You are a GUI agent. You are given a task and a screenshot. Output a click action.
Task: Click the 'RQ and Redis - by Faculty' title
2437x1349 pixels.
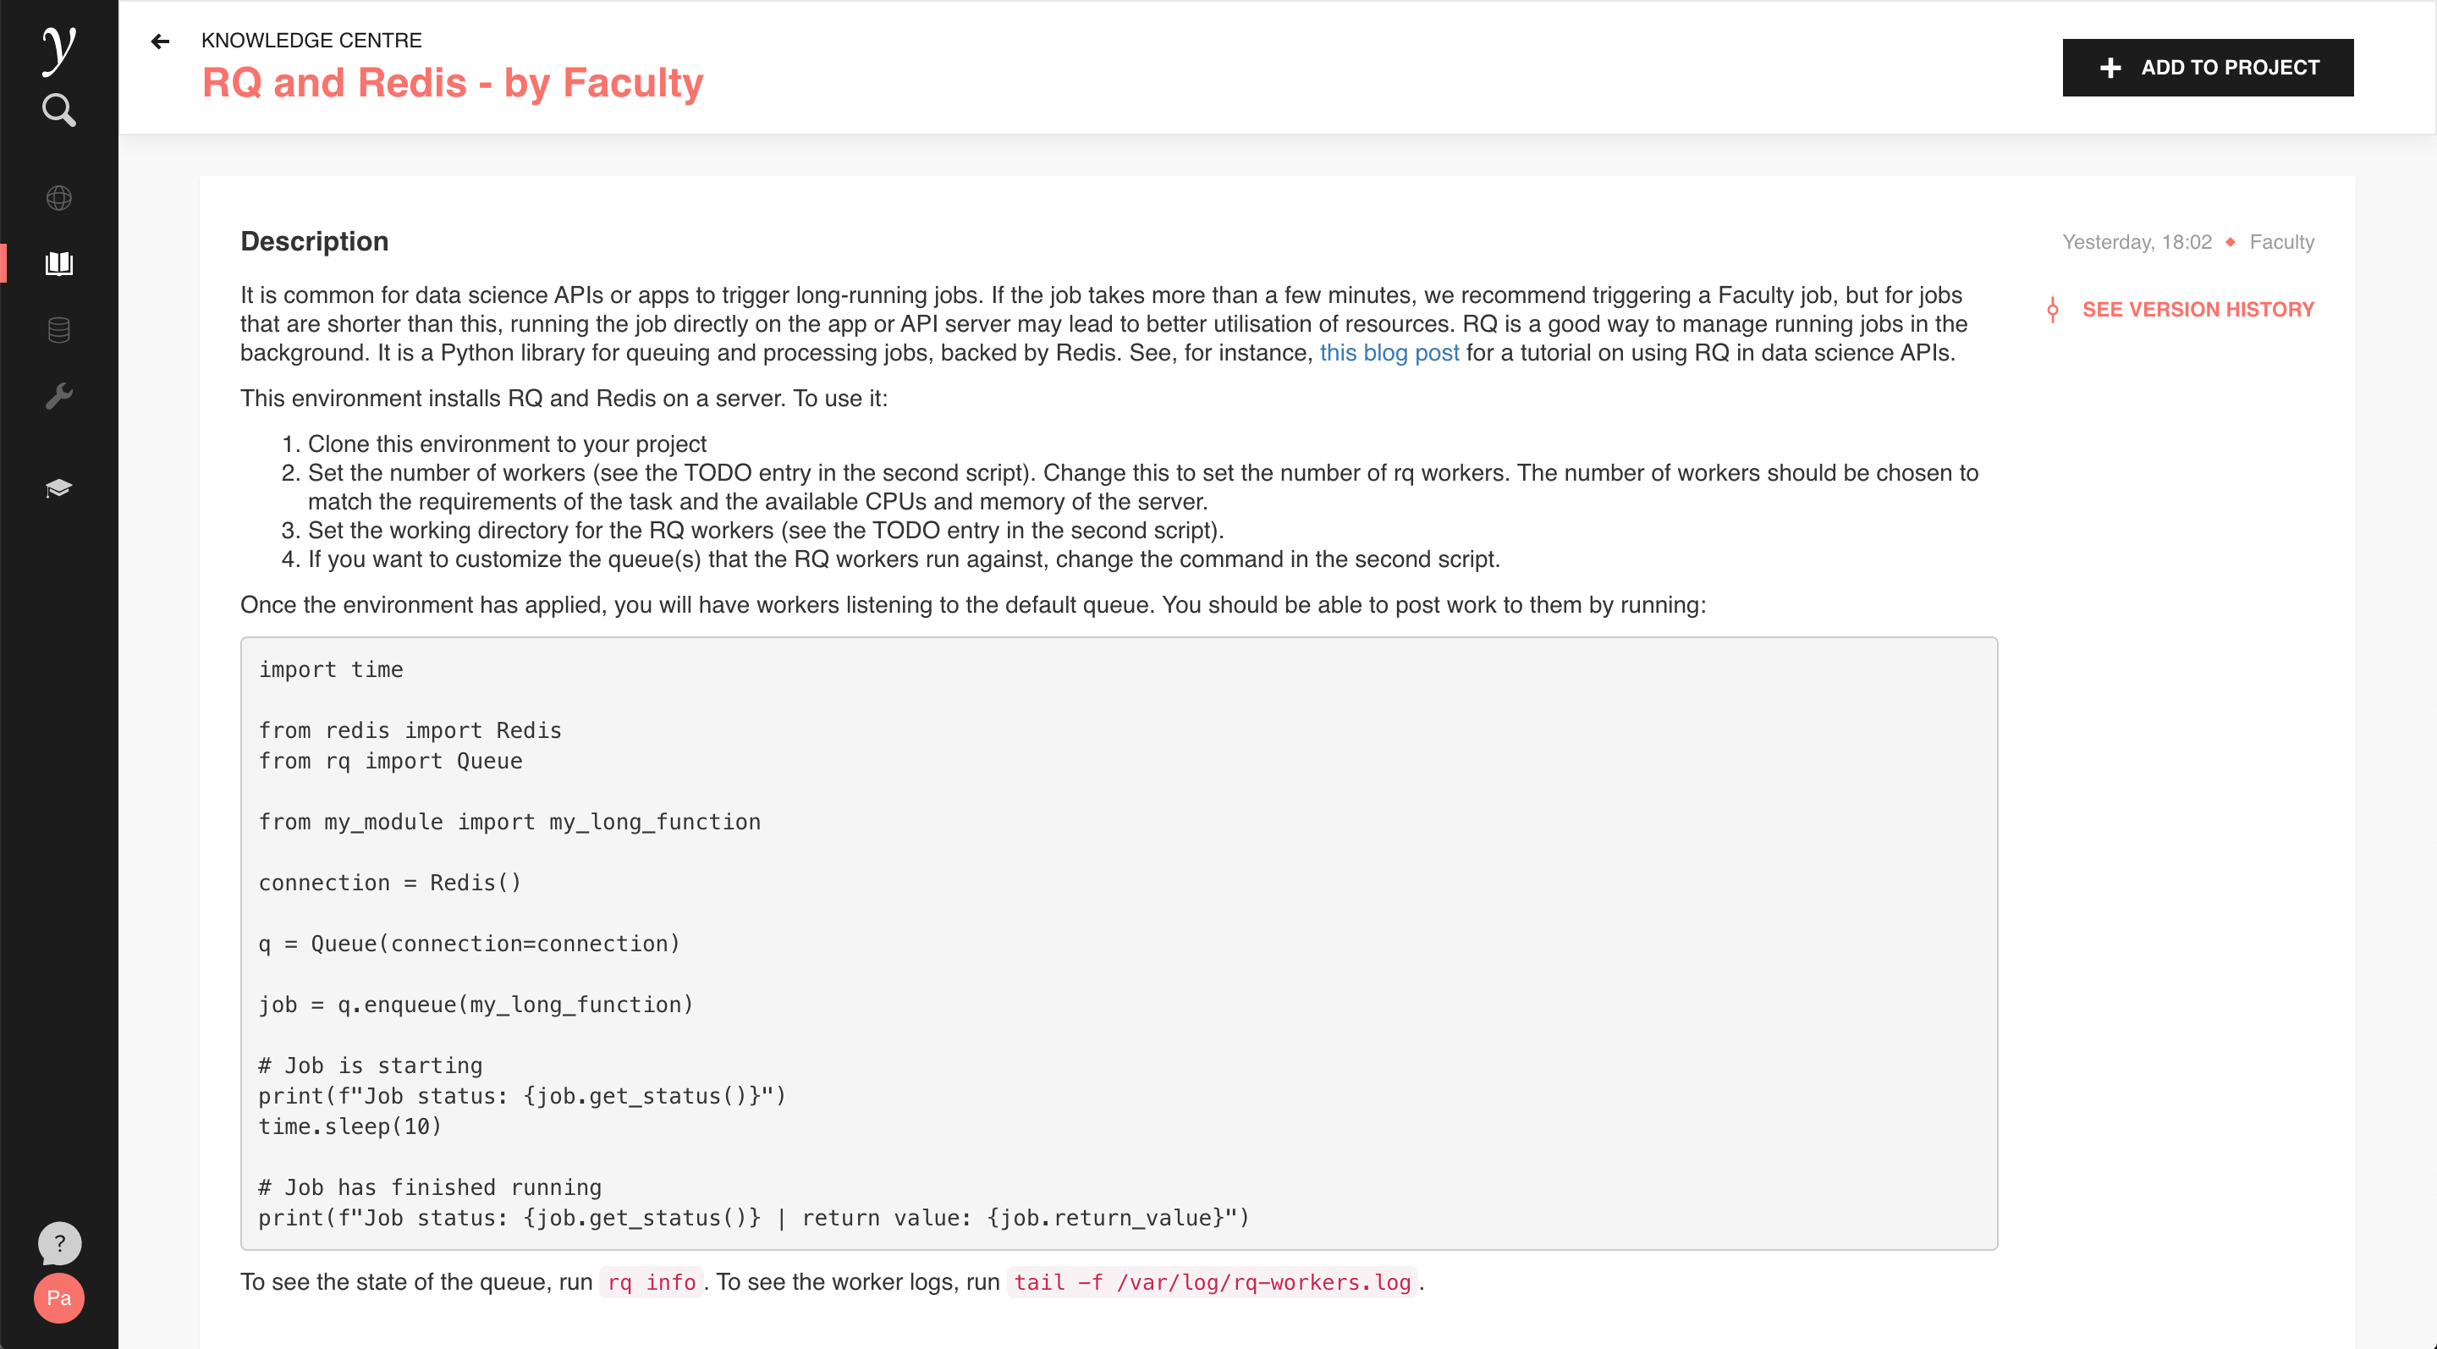click(452, 83)
